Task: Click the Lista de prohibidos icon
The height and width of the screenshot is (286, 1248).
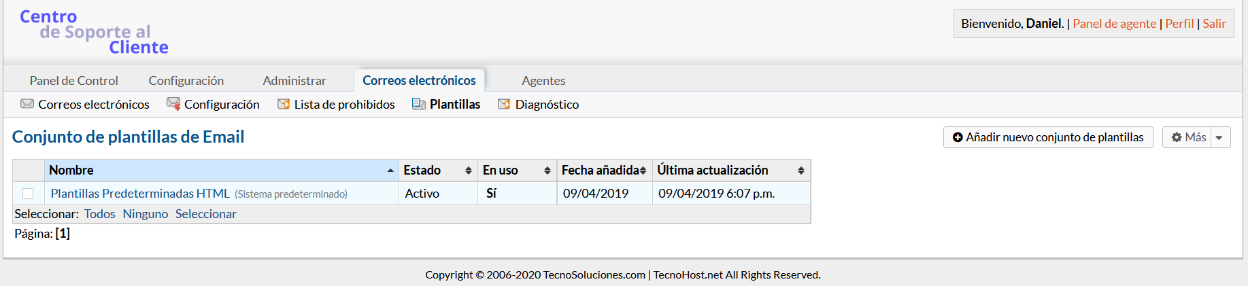Action: pos(284,104)
